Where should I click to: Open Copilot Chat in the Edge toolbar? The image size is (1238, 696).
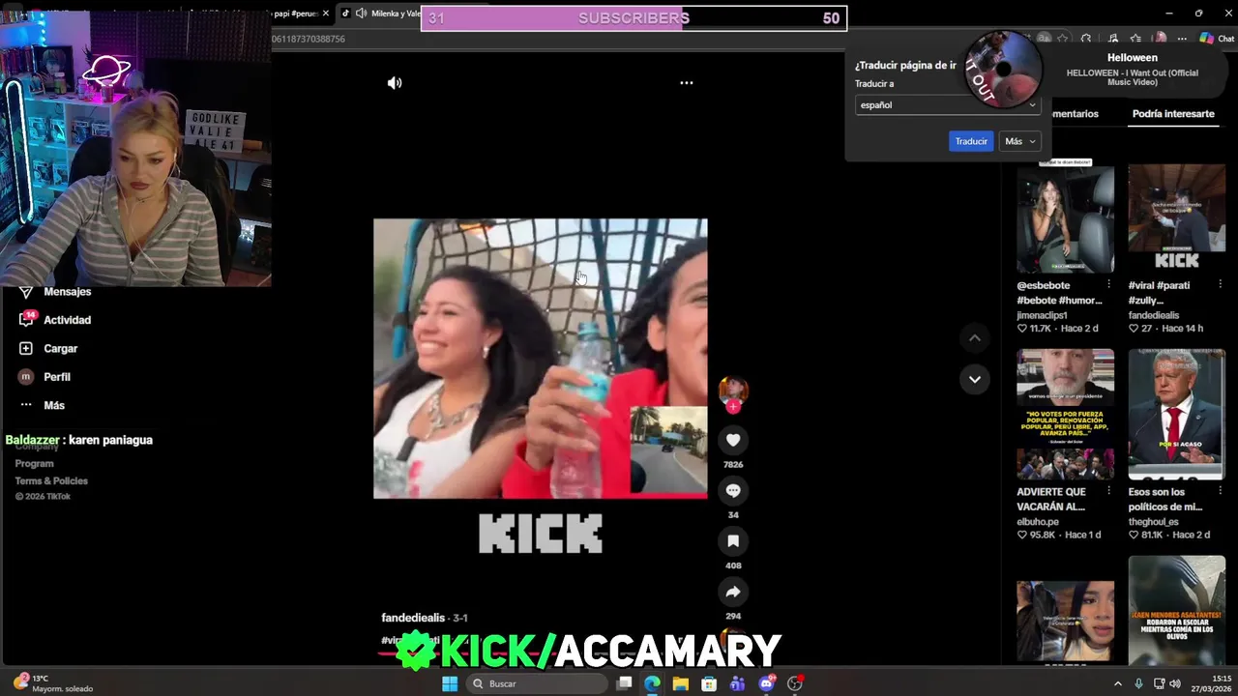pyautogui.click(x=1217, y=39)
